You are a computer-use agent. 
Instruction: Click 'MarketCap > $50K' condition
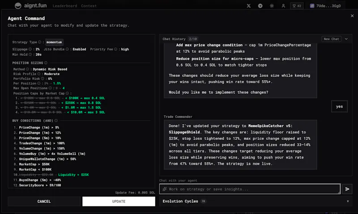34,164
